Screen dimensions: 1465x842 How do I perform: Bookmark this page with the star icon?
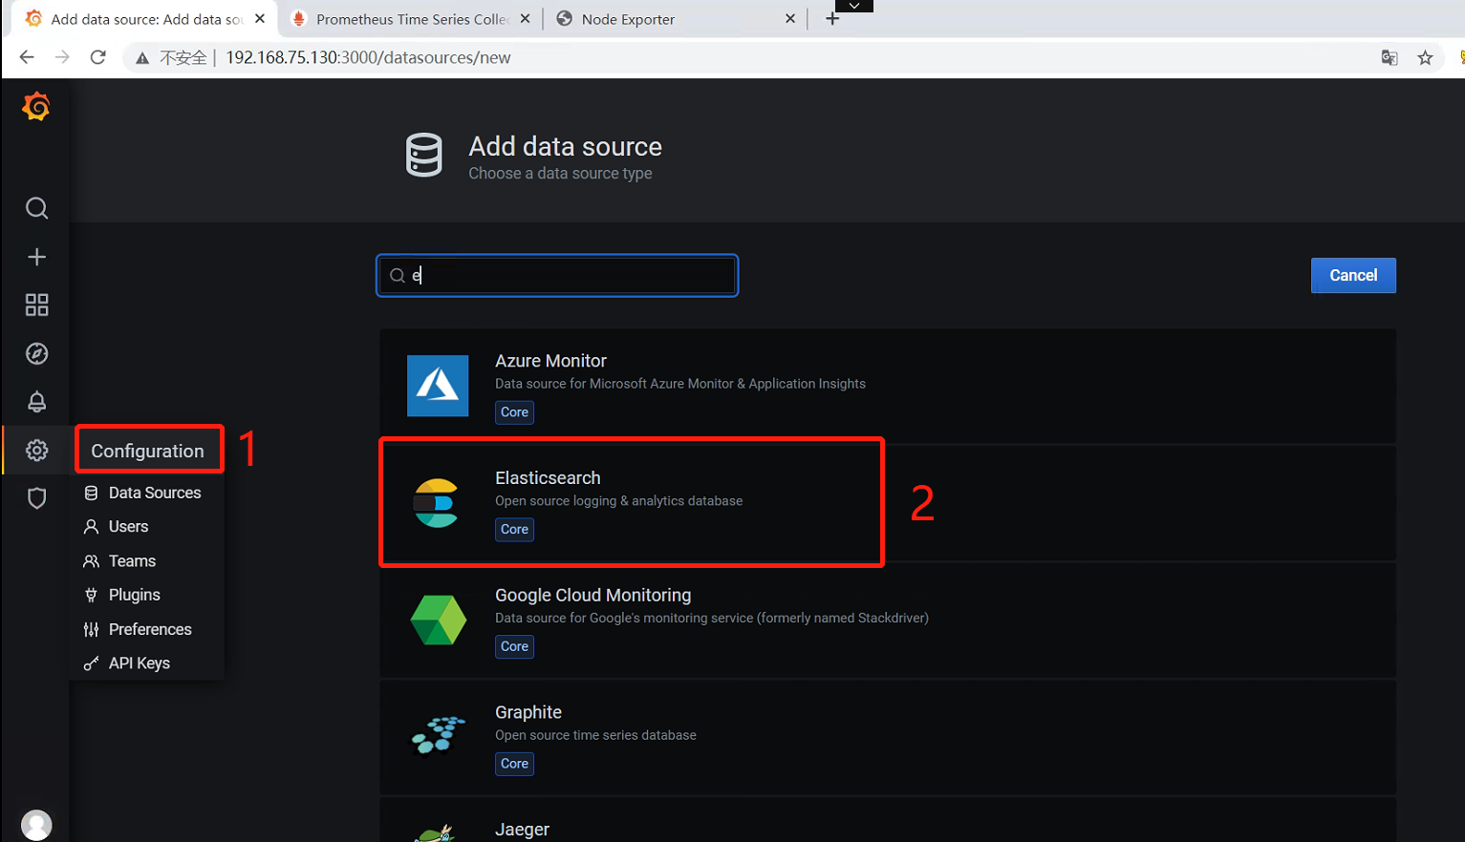1425,58
